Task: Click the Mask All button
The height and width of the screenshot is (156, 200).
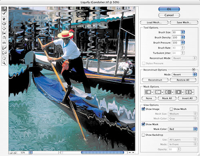Action: click(x=167, y=98)
